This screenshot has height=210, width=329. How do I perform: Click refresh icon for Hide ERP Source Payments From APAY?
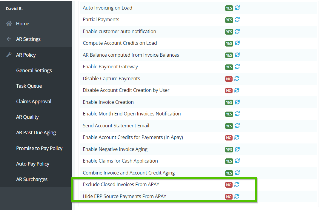click(x=237, y=197)
